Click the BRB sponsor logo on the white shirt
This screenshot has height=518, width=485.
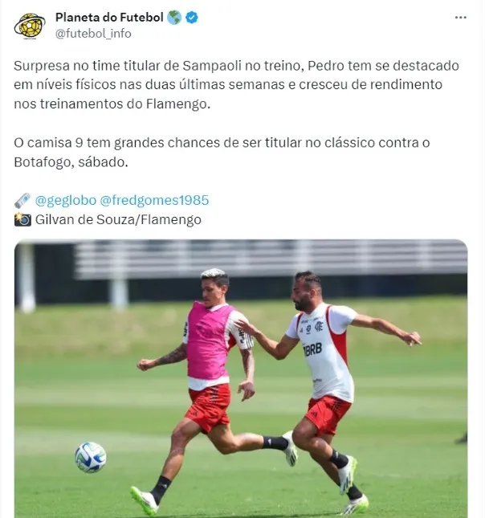coord(312,350)
